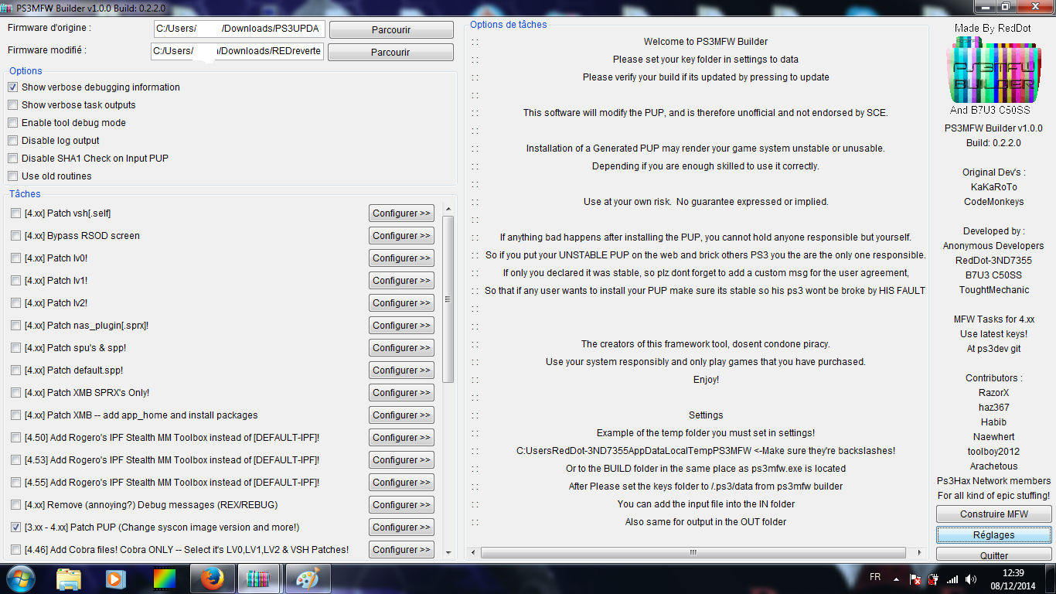
Task: Enable the [4.xx] Patch lv0! task
Action: (x=16, y=258)
